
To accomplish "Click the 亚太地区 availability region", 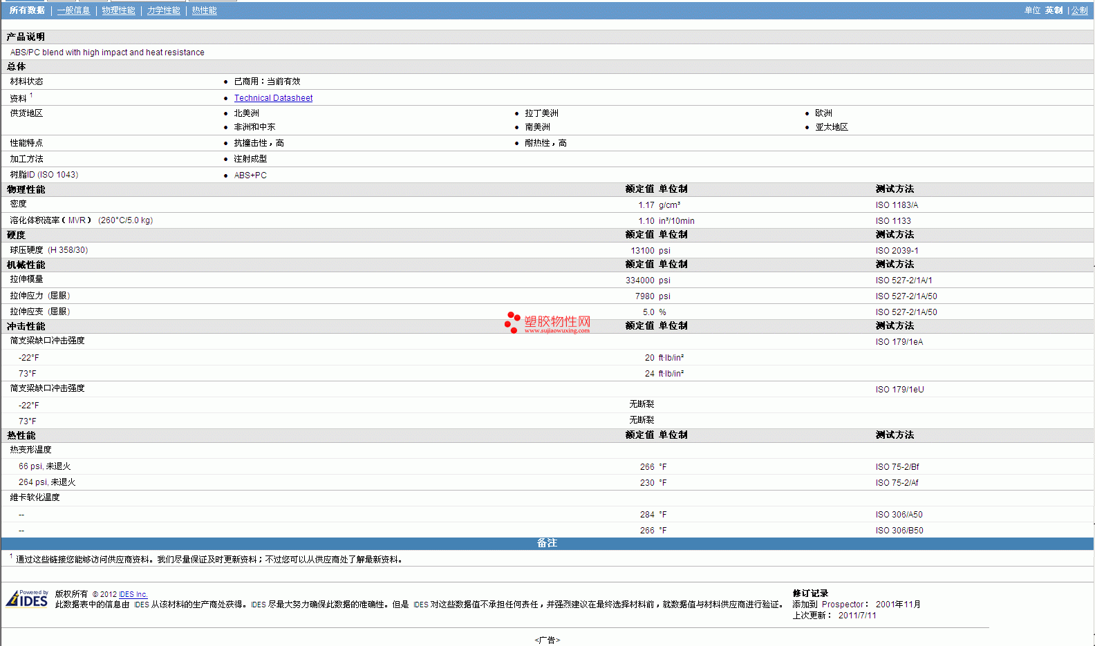I will [x=832, y=127].
